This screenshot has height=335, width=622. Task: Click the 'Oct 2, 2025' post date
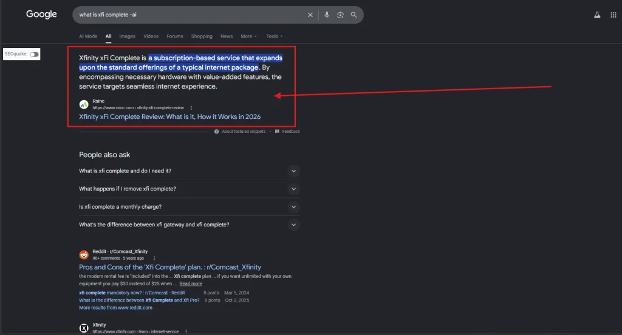click(237, 300)
